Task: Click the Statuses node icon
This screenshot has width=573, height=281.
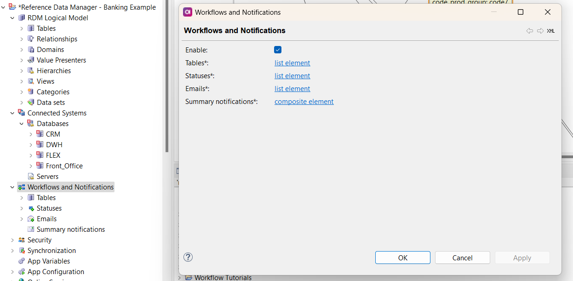Action: 31,208
